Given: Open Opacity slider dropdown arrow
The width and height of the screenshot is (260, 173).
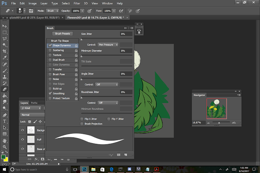Looking at the screenshot, I should [82, 11].
